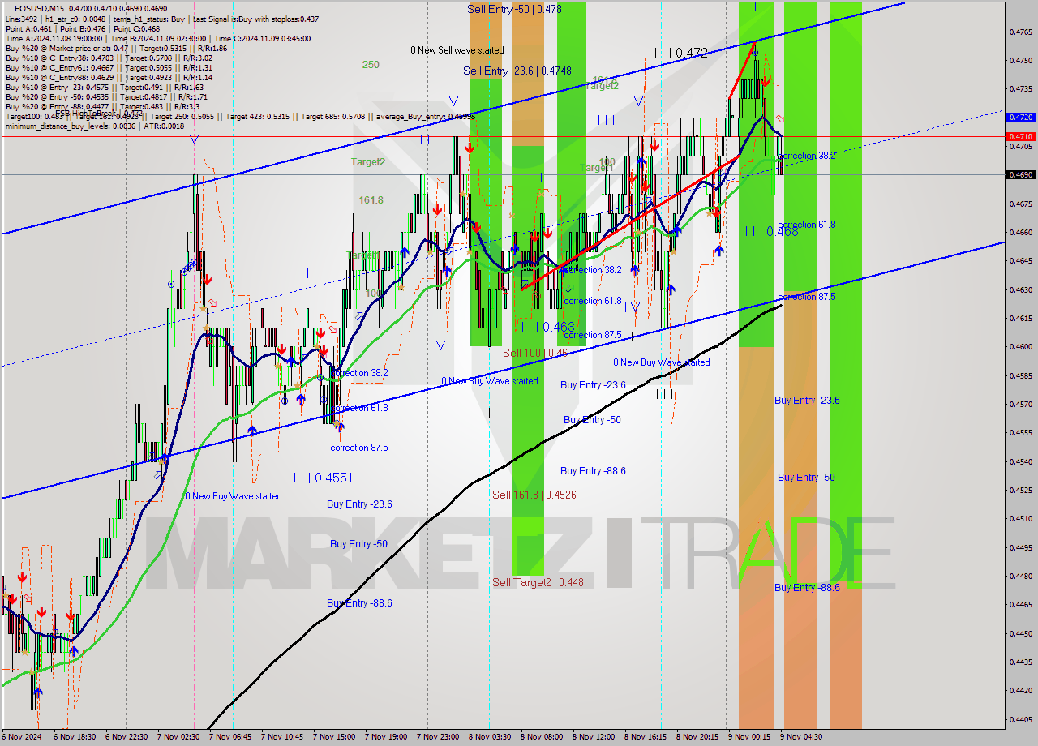
Task: Click the 0.4480 price axis label
Action: 1019,576
